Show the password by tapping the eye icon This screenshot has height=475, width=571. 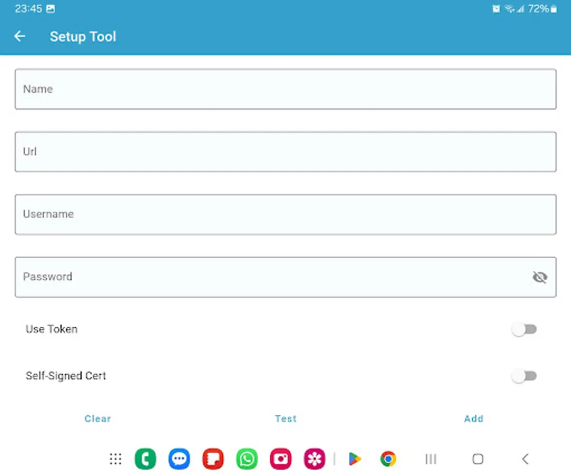[540, 277]
